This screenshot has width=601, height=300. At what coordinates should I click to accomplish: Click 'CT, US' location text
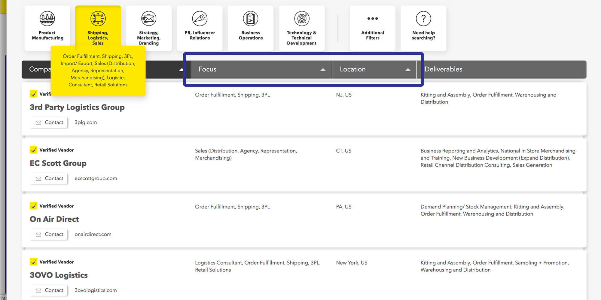pyautogui.click(x=343, y=151)
